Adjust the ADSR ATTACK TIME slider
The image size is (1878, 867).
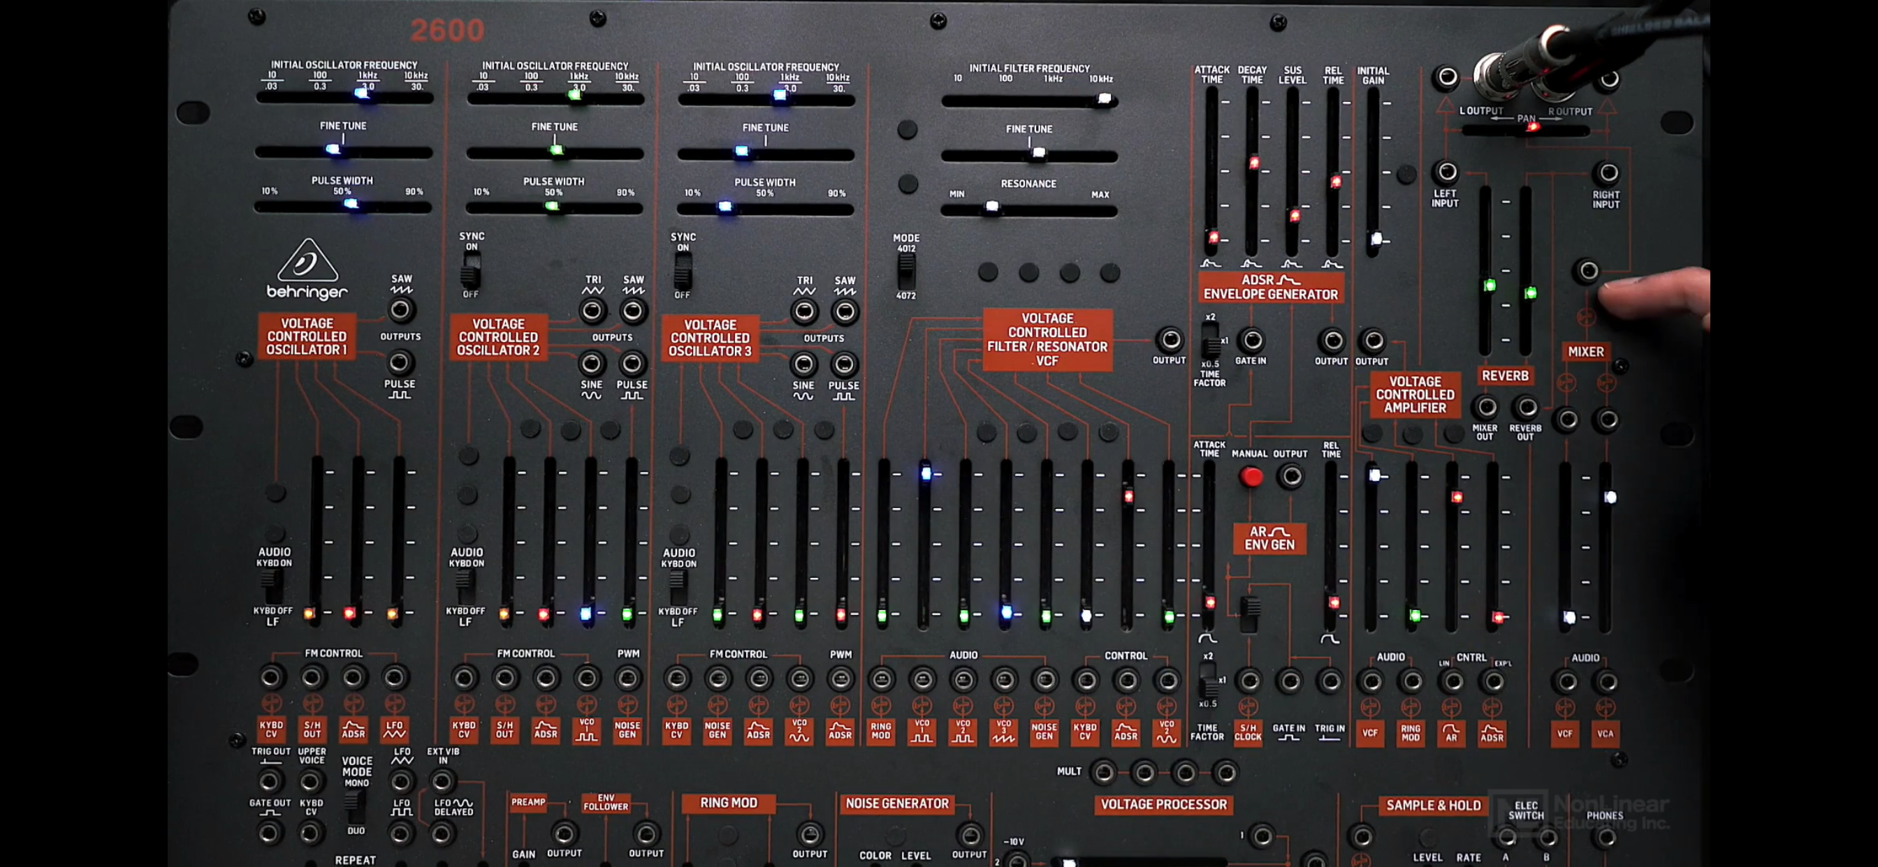point(1211,171)
